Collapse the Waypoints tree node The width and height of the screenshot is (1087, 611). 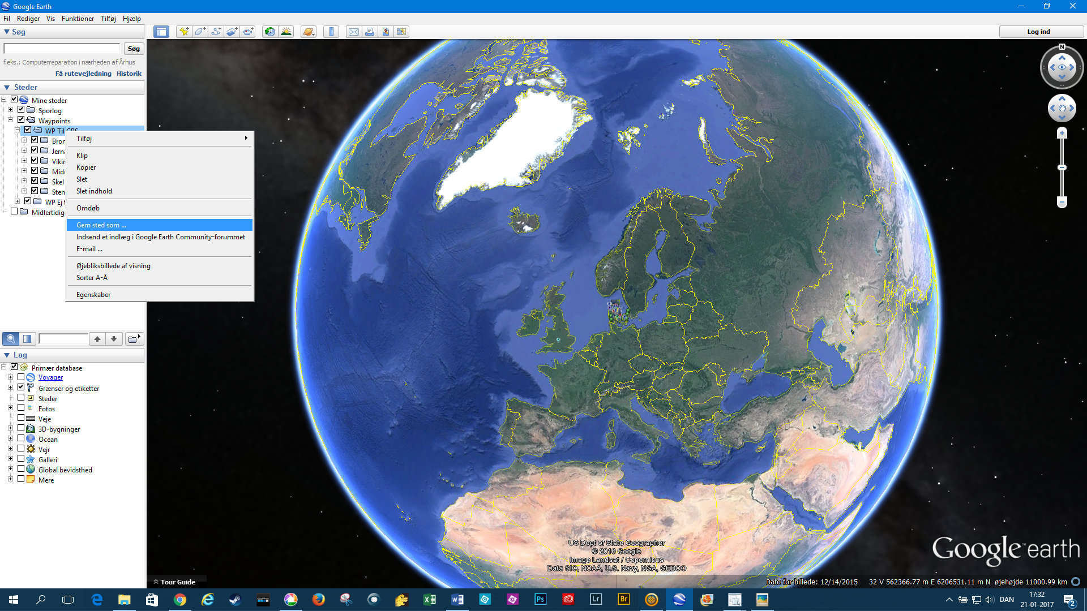click(10, 120)
